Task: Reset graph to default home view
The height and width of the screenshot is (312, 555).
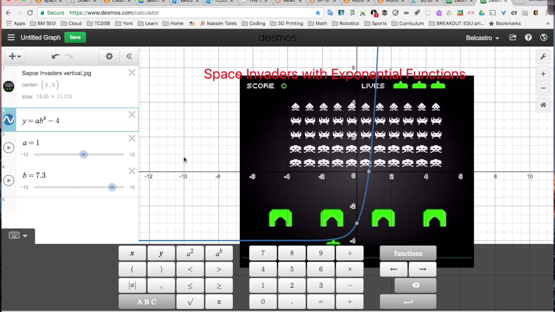Action: click(x=543, y=105)
